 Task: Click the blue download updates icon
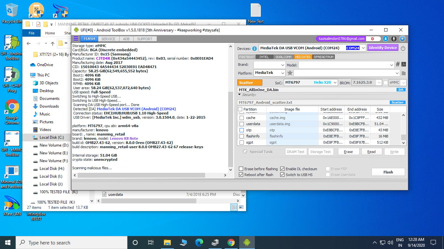[385, 39]
